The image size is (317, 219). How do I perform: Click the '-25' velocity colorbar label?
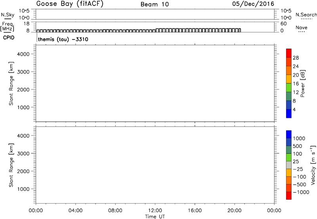tap(298, 169)
